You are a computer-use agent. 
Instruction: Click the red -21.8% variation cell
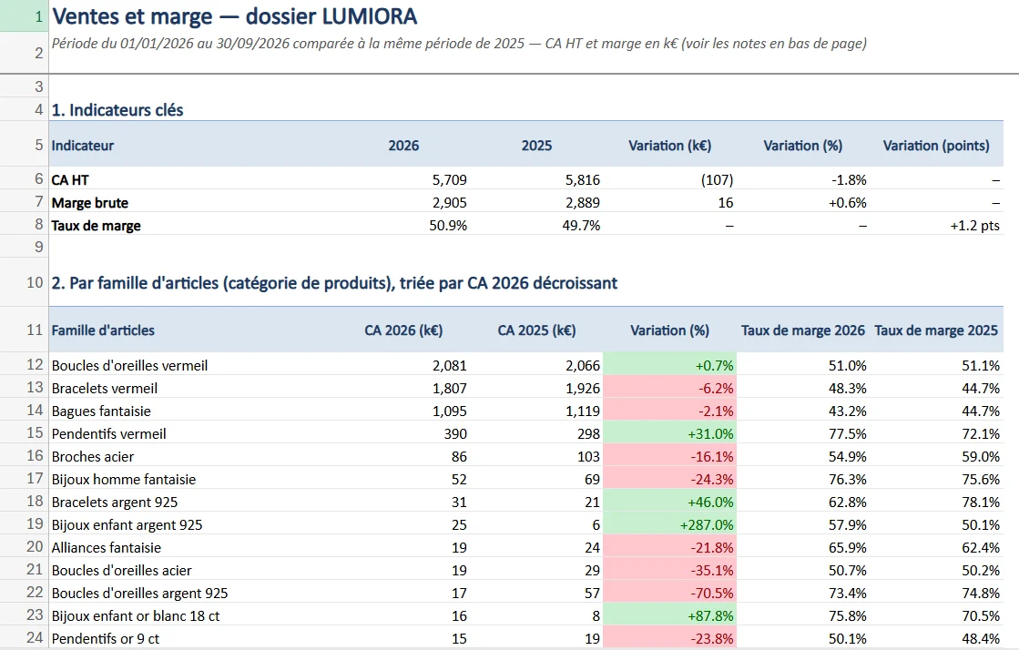click(x=670, y=546)
